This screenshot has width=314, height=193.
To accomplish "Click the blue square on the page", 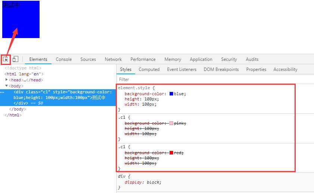I will pos(21,19).
